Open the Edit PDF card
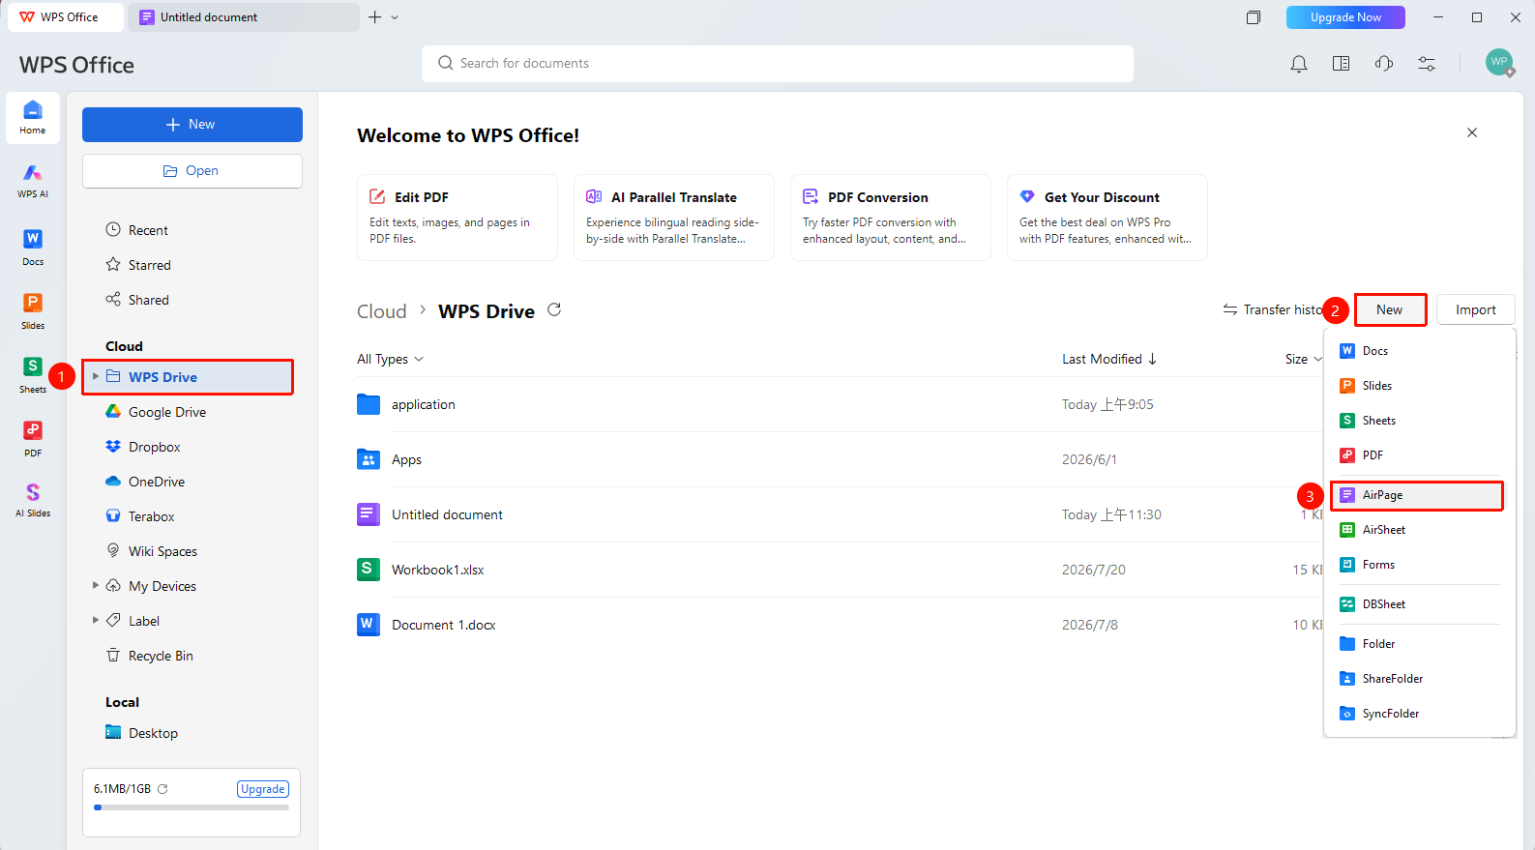Screen dimensions: 1535x850 (458, 218)
